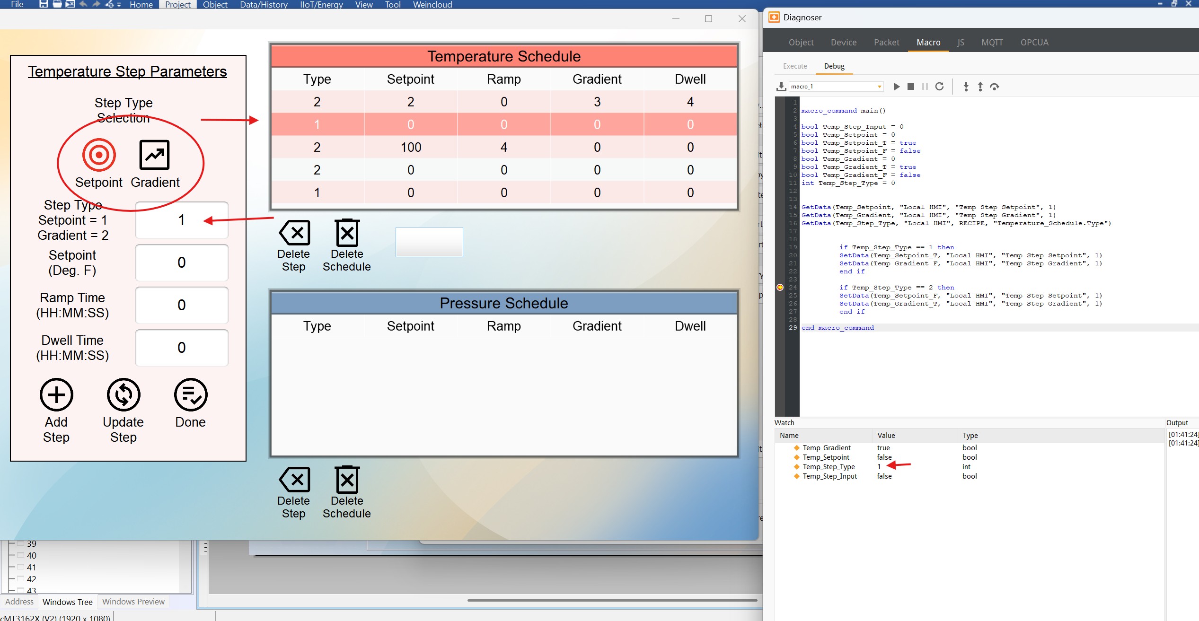Open the Packet tab in Diagnoser
Viewport: 1199px width, 621px height.
[886, 43]
